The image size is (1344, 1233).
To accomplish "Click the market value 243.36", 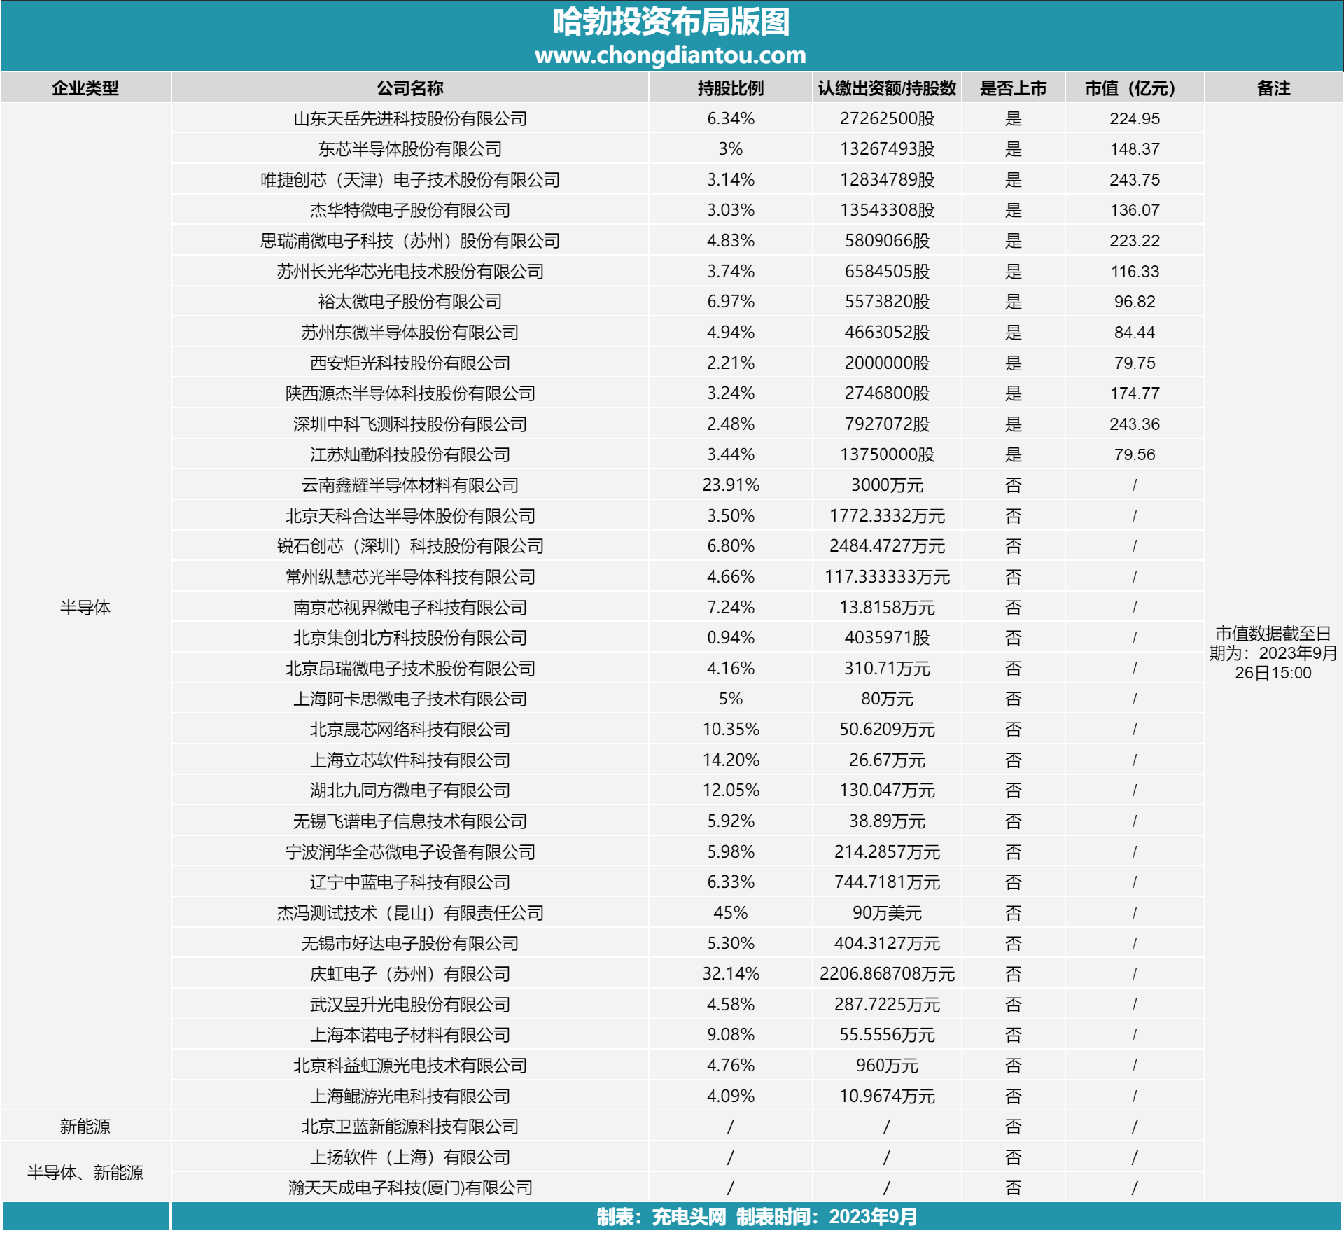I will 1135,424.
